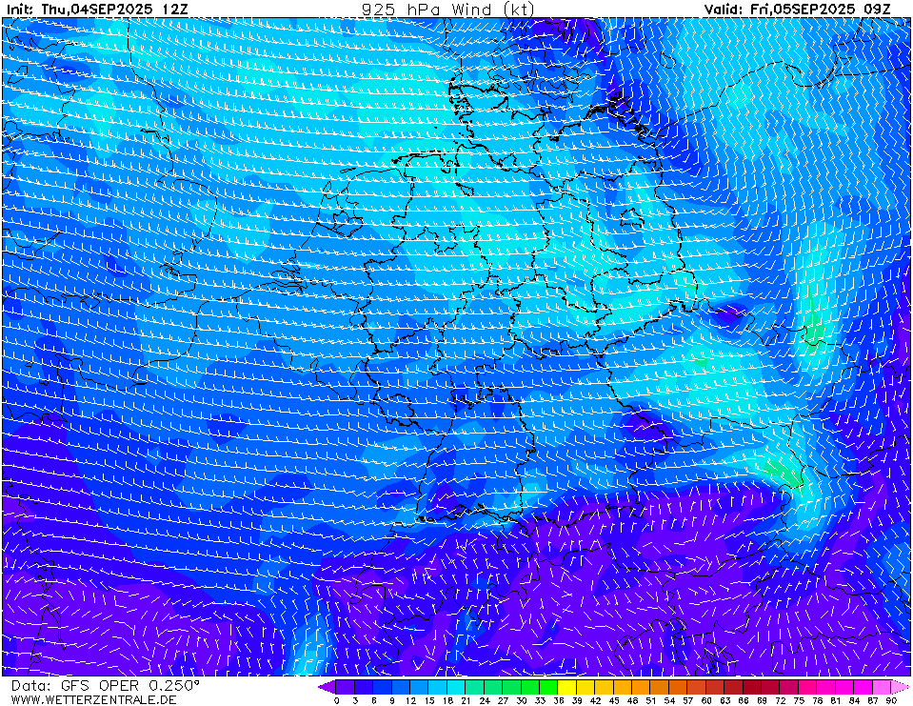The width and height of the screenshot is (913, 706).
Task: Select the 39–42 kt yellow legend swatch
Action: click(586, 687)
